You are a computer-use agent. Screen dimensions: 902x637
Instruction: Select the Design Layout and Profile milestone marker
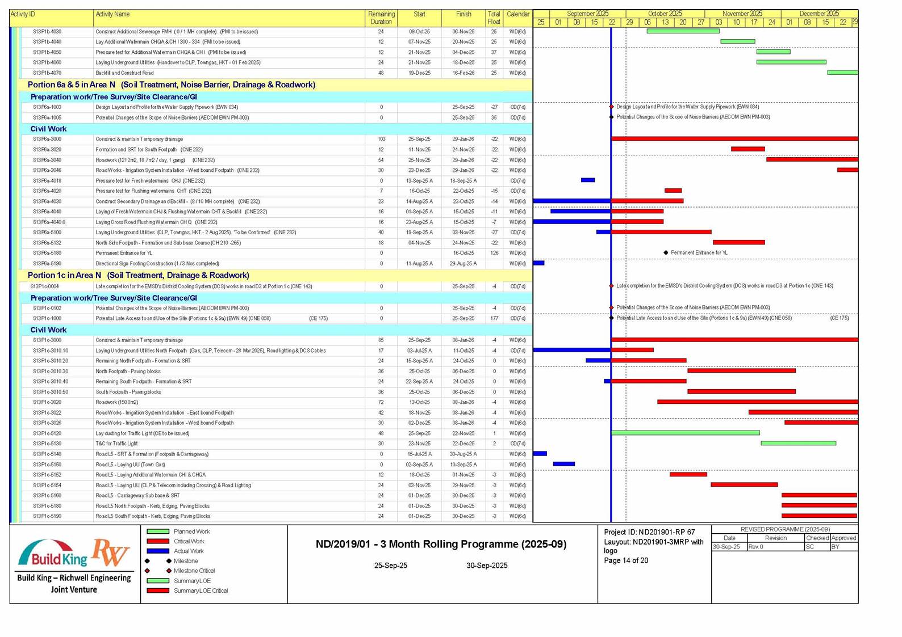click(611, 107)
